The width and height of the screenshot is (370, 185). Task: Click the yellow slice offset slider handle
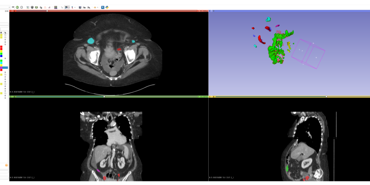pos(326,97)
